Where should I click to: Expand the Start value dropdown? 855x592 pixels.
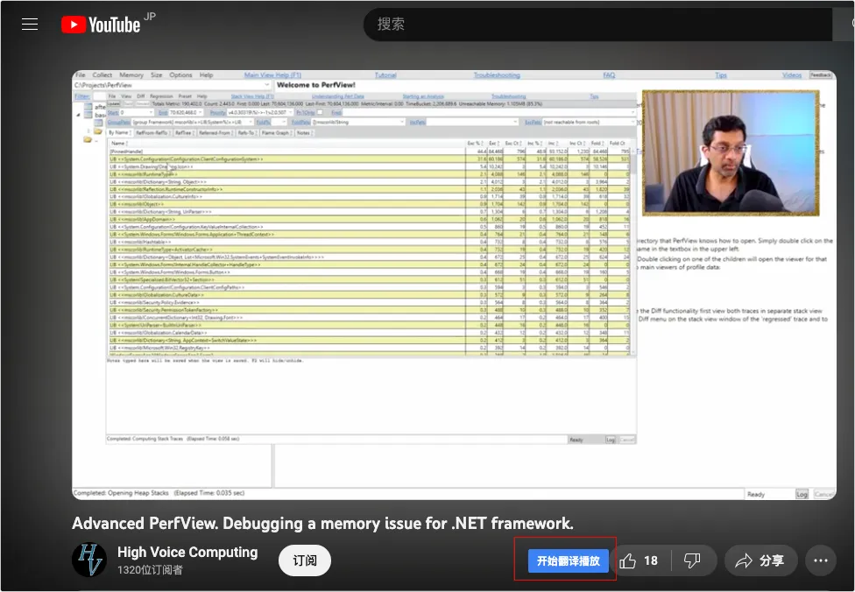pos(151,112)
